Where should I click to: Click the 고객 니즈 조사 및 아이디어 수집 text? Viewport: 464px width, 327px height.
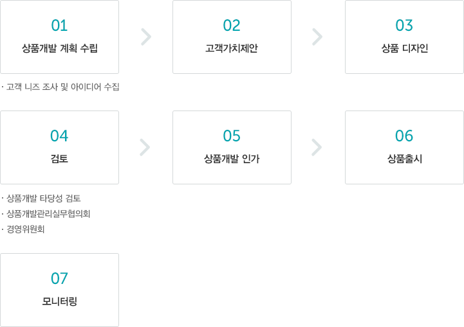62,87
